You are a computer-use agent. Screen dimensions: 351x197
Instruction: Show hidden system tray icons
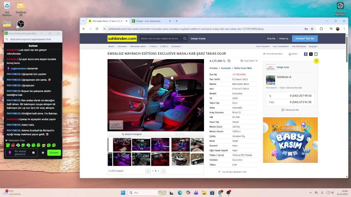click(310, 193)
